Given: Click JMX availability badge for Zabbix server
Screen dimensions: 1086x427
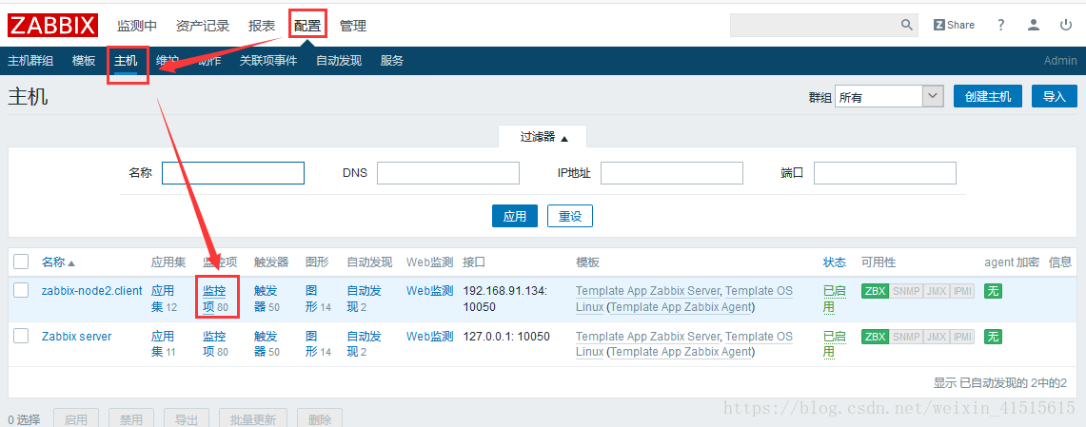Looking at the screenshot, I should tap(936, 337).
